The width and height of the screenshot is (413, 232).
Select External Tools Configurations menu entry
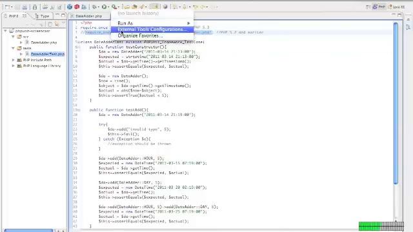tap(152, 30)
